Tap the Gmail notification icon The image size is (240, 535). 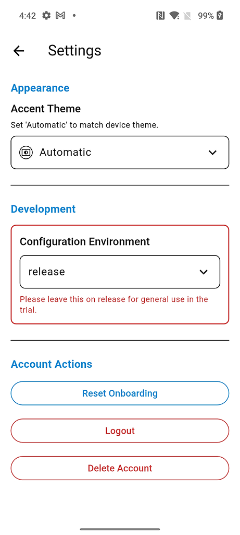point(60,15)
